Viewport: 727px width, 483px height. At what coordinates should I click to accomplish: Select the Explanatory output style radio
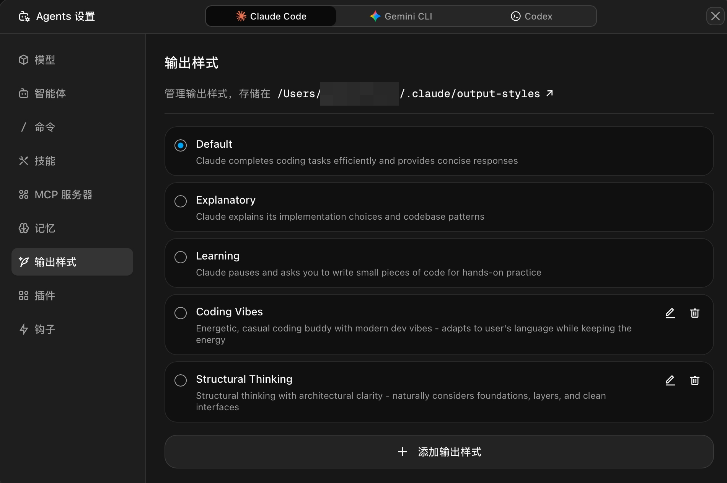point(181,201)
